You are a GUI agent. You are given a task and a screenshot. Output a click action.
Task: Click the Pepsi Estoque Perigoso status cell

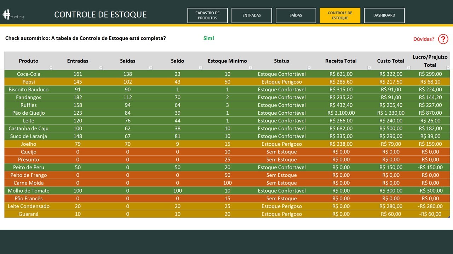tap(282, 82)
